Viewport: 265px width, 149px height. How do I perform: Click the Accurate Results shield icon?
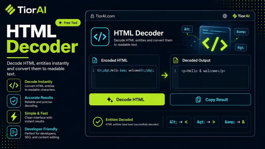tap(14, 101)
